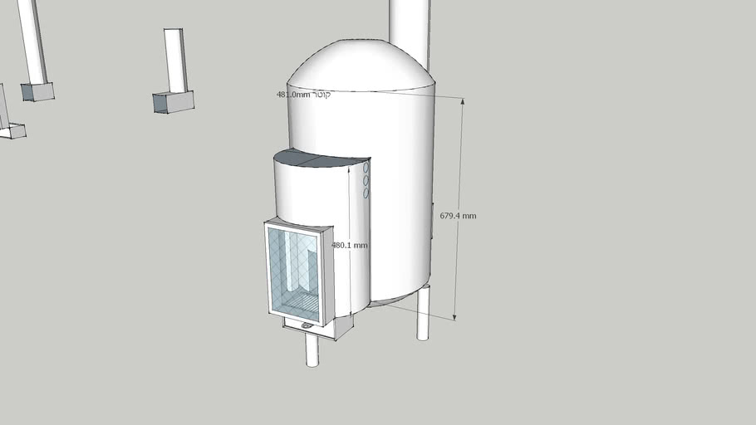
Task: Click the bottom circular hole on firebox
Action: [366, 193]
